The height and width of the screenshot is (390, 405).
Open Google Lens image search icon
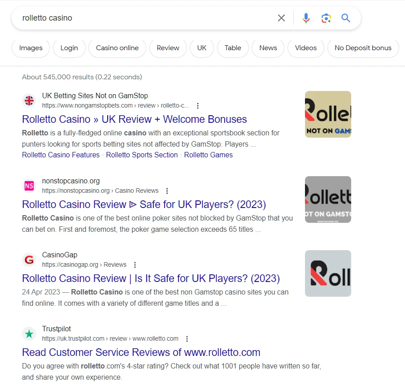[x=326, y=18]
